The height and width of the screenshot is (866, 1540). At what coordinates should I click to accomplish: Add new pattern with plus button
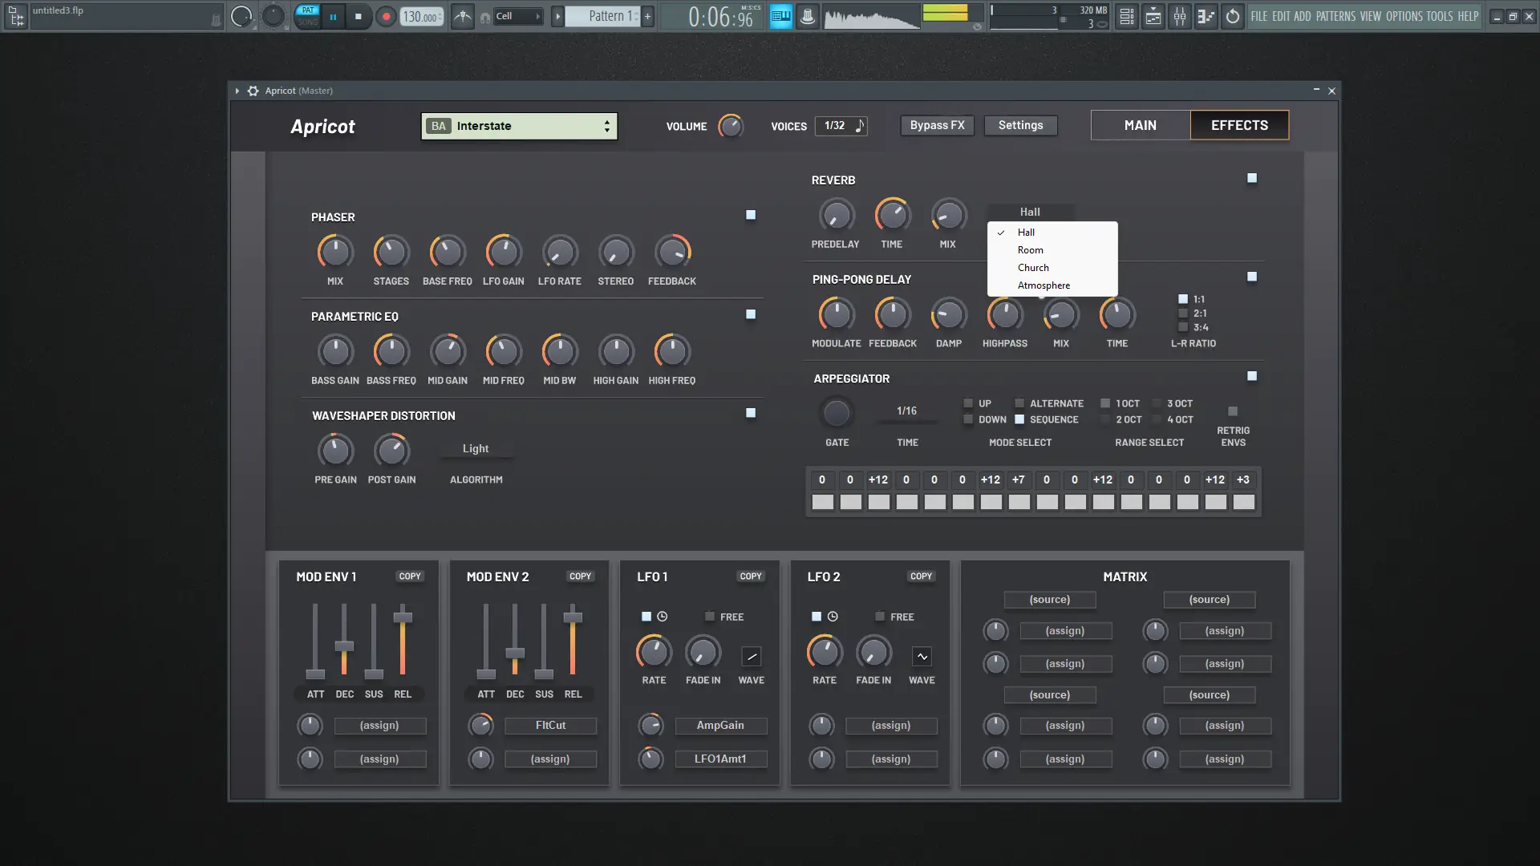[x=647, y=16]
